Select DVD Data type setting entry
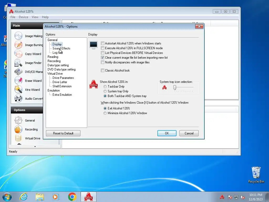Image resolution: width=269 pixels, height=202 pixels. pyautogui.click(x=61, y=69)
